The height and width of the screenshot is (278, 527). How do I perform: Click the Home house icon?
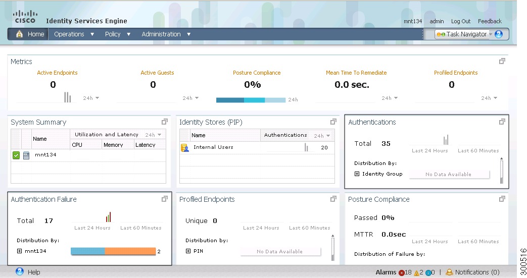point(20,34)
